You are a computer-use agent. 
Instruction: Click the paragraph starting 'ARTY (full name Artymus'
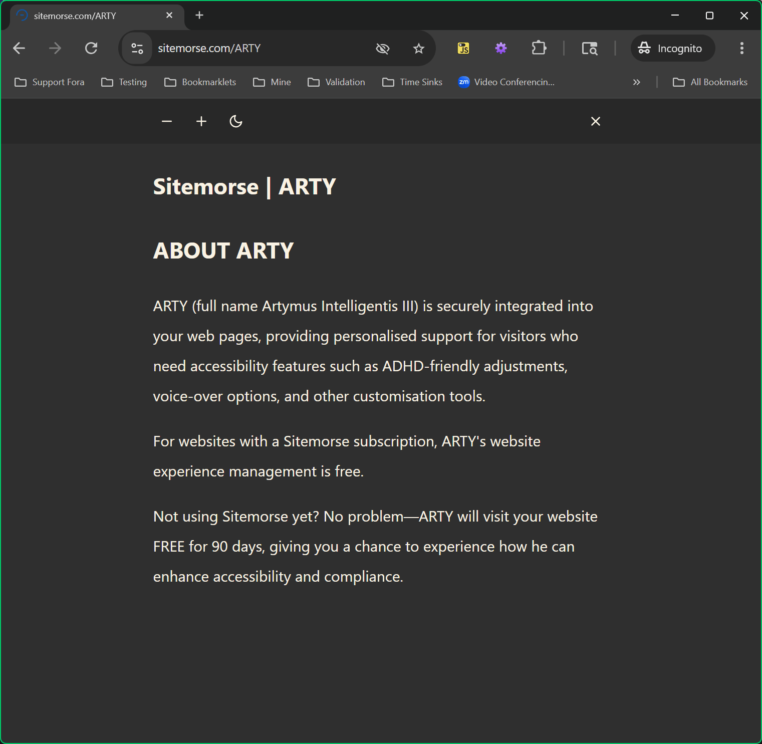pyautogui.click(x=373, y=351)
